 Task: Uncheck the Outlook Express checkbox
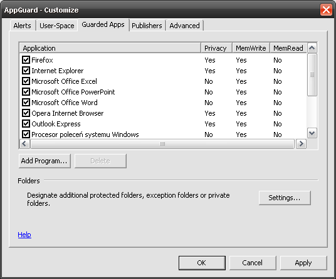coord(26,124)
